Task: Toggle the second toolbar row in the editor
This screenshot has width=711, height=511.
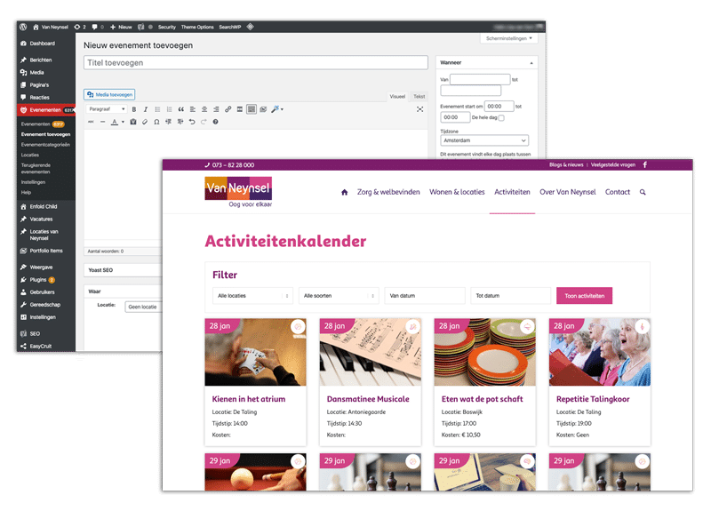Action: point(252,109)
